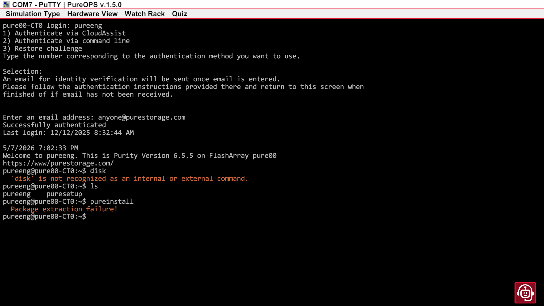Click the last empty command prompt line
This screenshot has height=306, width=544.
coord(44,217)
